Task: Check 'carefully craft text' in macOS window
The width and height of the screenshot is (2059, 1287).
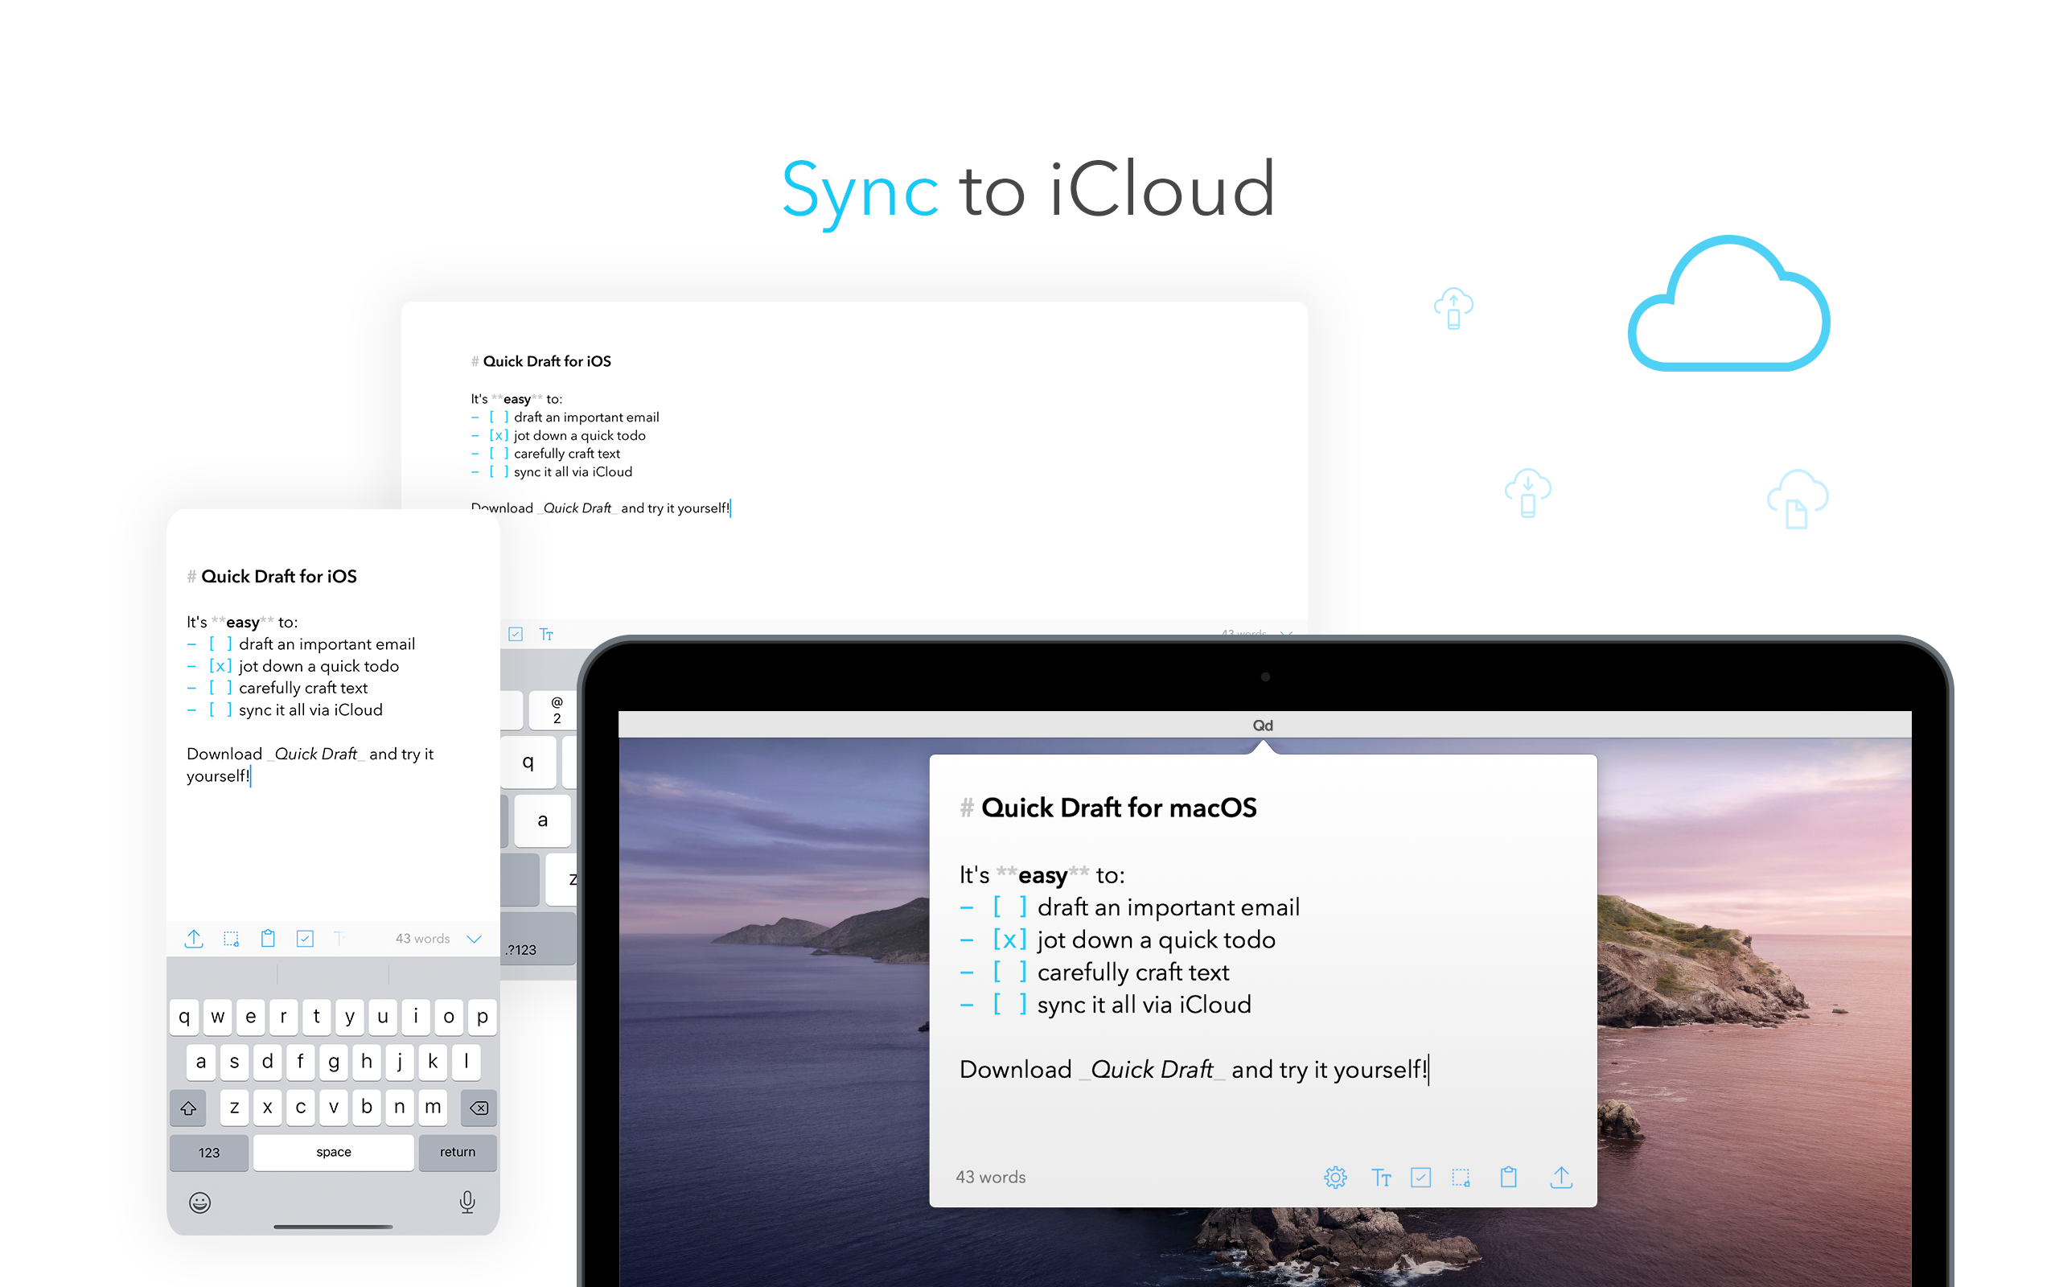Action: click(1010, 972)
